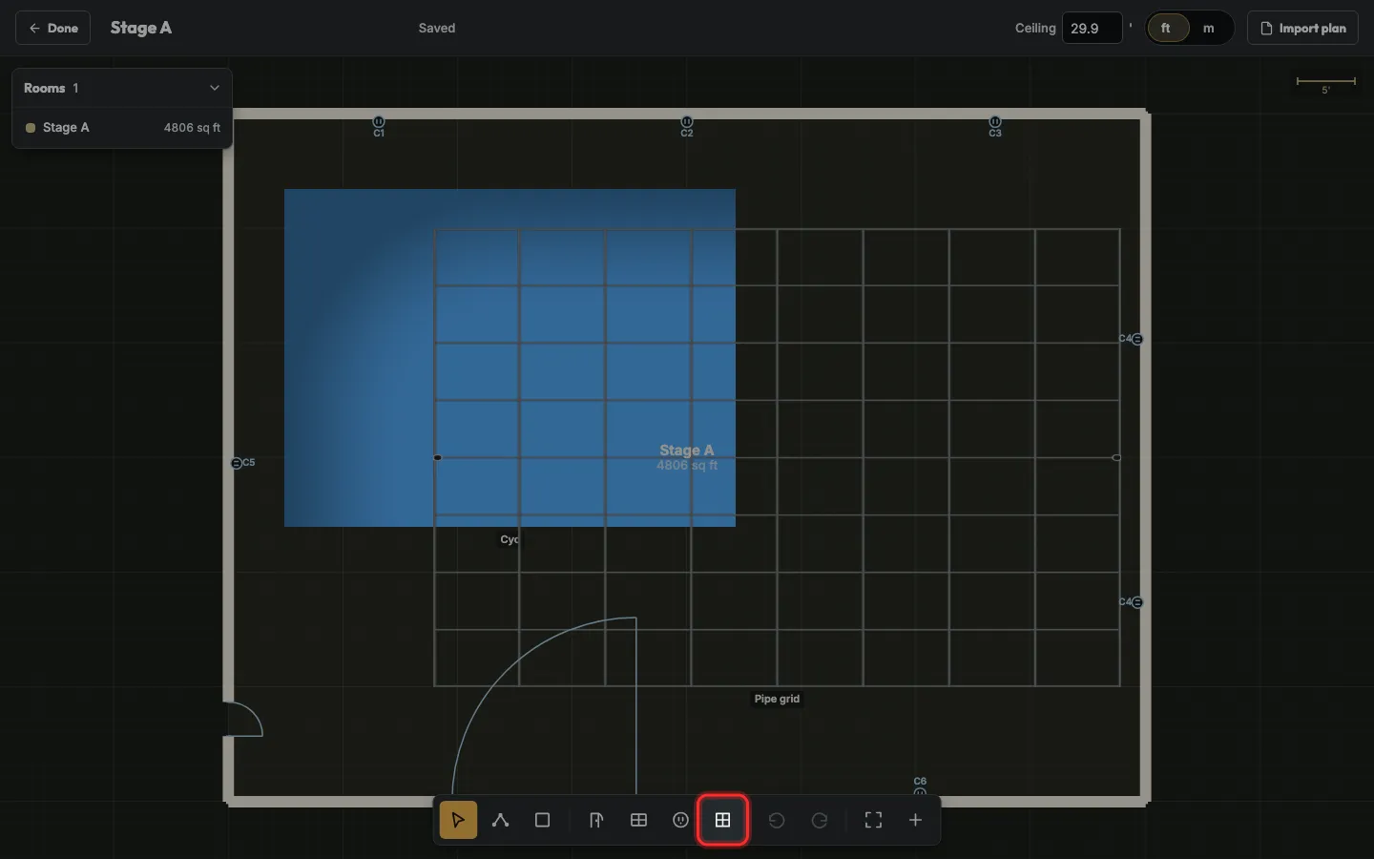The image size is (1374, 859).
Task: Select the pointer selection tool
Action: (x=458, y=820)
